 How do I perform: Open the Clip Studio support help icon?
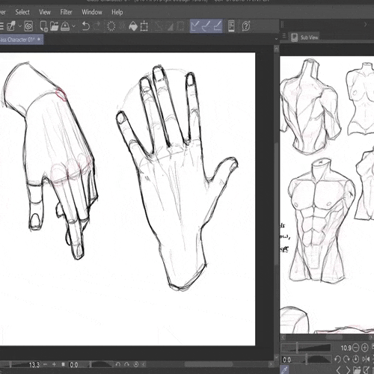click(246, 26)
